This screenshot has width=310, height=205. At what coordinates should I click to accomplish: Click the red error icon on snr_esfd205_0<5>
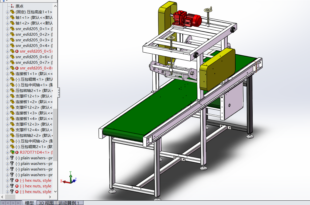[x=17, y=51]
